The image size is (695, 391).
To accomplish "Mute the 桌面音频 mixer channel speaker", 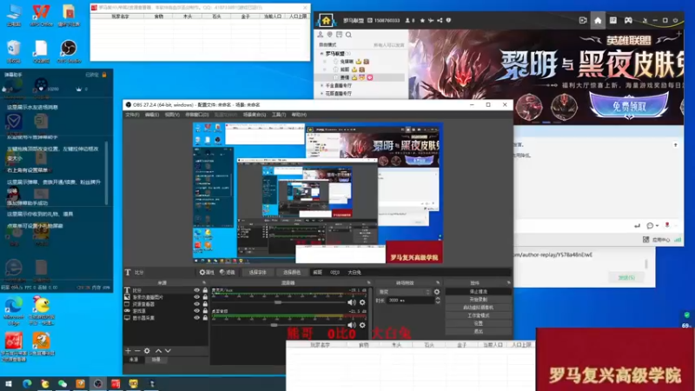I will pos(352,325).
